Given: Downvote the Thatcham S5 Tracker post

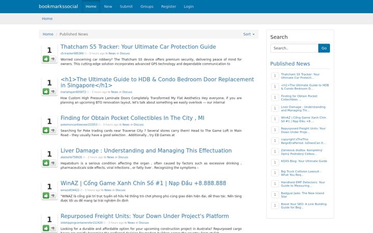Looking at the screenshot, I should [x=53, y=59].
